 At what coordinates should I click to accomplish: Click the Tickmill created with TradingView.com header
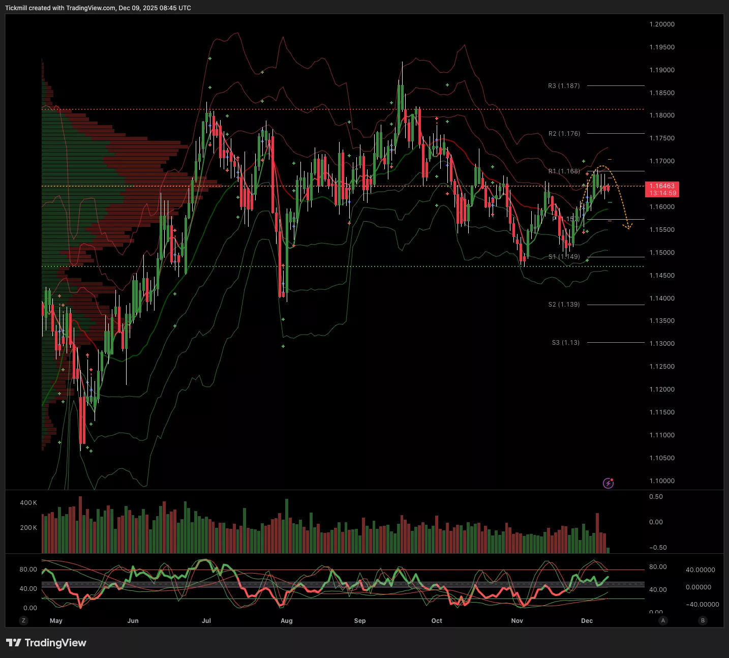98,8
